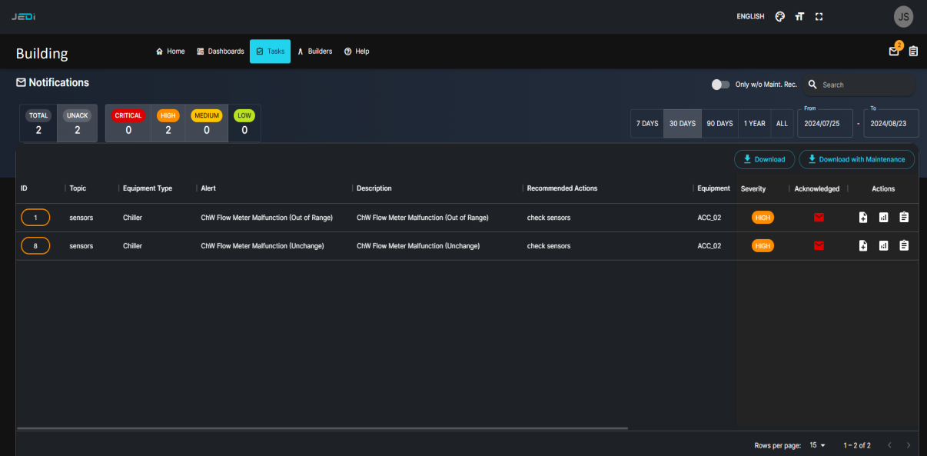Image resolution: width=927 pixels, height=456 pixels.
Task: Select ALL time range
Action: click(x=782, y=123)
